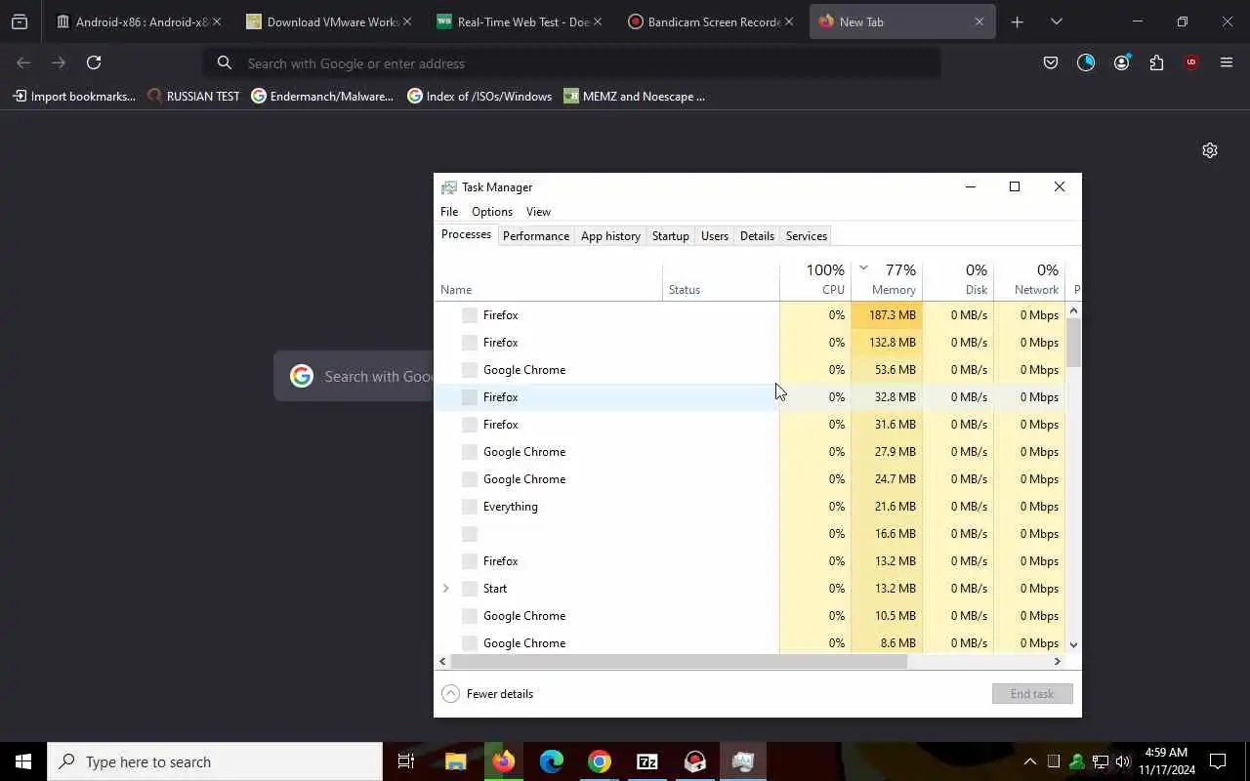Open File Explorer from the taskbar
Screen dimensions: 1250x781
(x=456, y=761)
